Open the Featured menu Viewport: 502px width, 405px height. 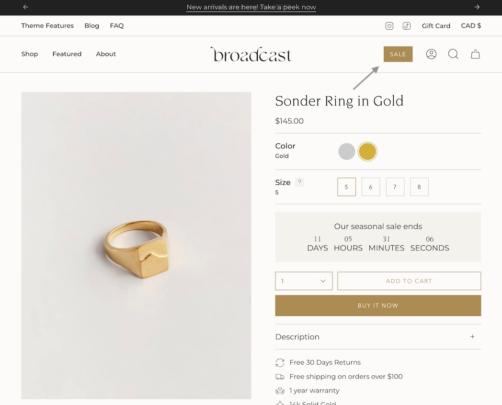point(67,54)
